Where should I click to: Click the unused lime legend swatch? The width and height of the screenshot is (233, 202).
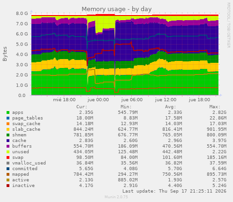click(x=8, y=152)
